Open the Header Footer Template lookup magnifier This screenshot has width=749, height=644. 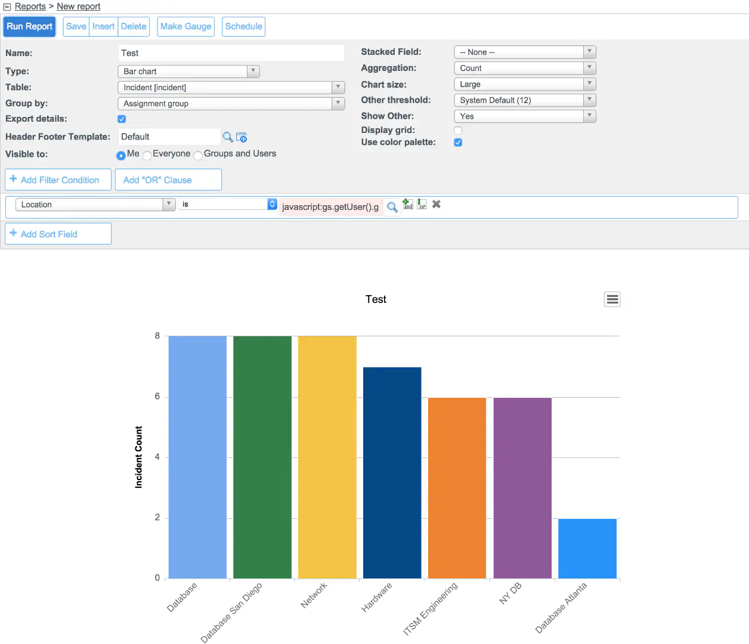click(x=227, y=137)
